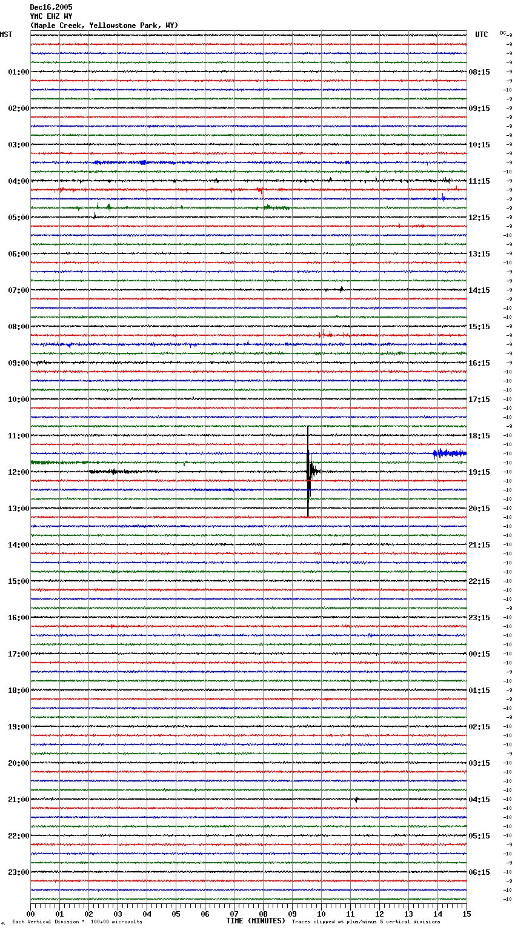Image resolution: width=515 pixels, height=930 pixels.
Task: Click the 03:15 UTC time label
Action: click(479, 763)
